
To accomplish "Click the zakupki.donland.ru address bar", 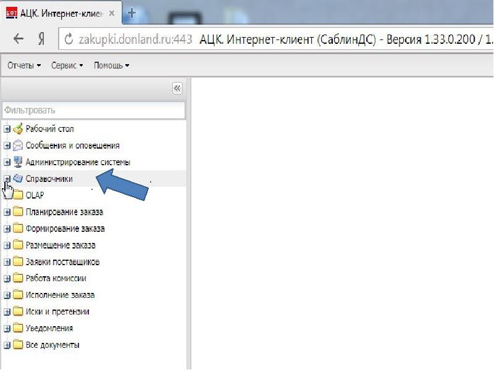I will pyautogui.click(x=275, y=39).
